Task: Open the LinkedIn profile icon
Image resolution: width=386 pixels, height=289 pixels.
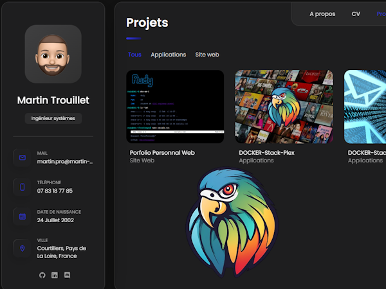Action: coord(55,275)
